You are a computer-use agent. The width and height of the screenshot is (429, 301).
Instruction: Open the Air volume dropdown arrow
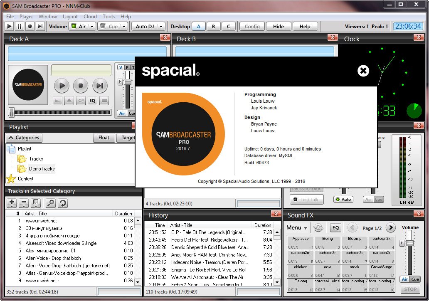click(92, 26)
